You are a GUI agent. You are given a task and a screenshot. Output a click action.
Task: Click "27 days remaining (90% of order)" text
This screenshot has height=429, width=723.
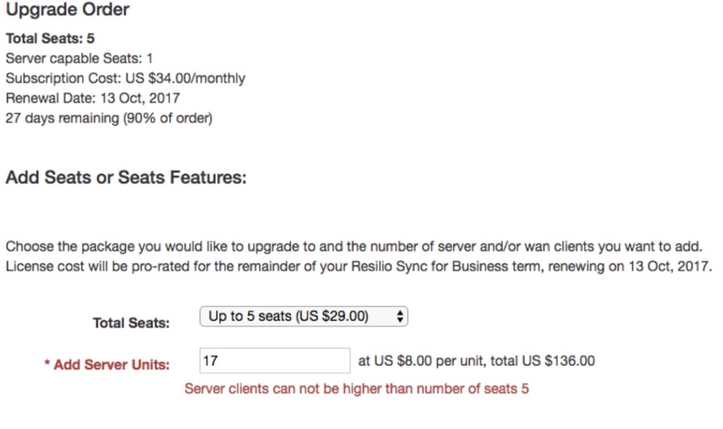[x=109, y=118]
